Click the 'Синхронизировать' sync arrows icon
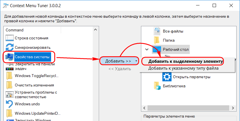This screenshot has width=240, height=121. (9, 47)
